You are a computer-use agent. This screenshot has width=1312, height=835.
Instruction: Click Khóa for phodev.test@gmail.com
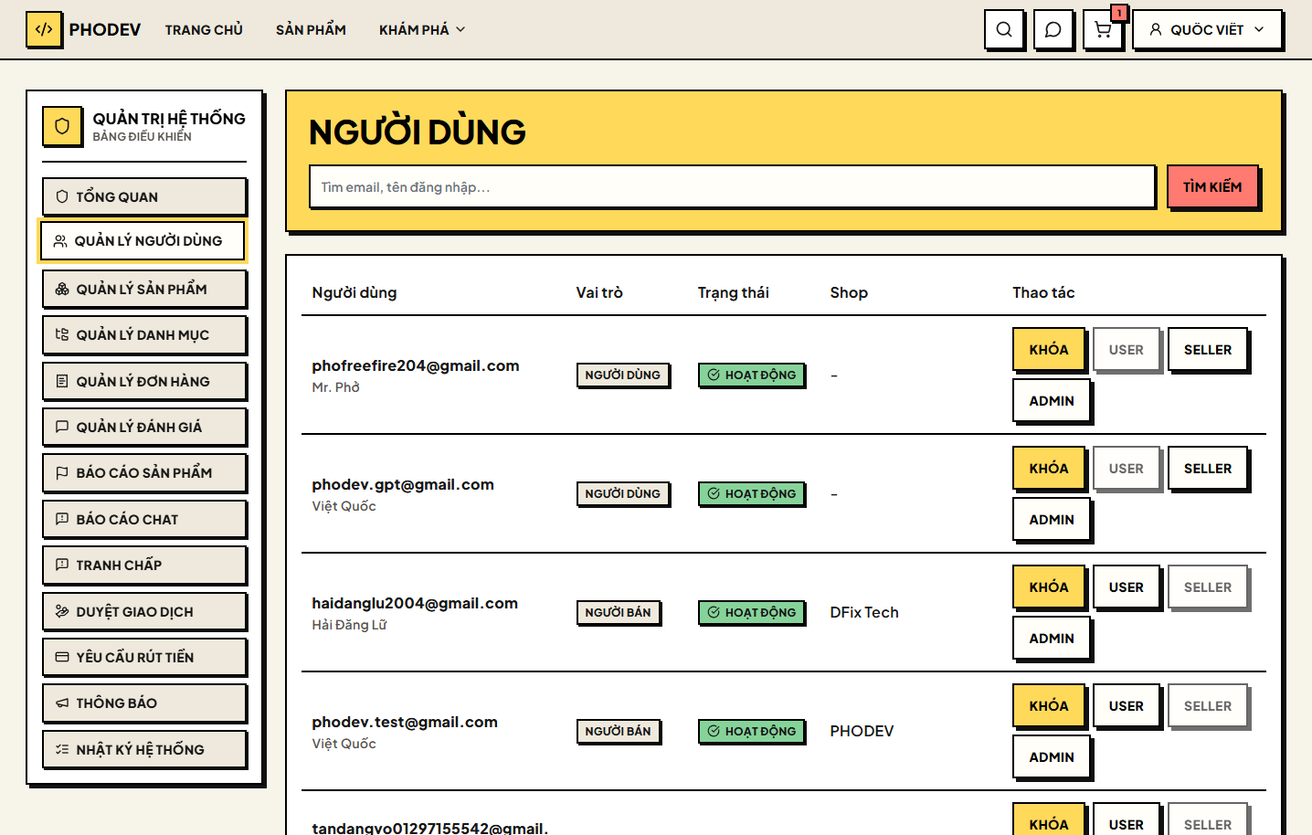tap(1049, 705)
